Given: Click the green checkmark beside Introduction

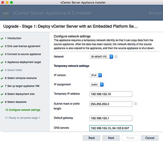Looking at the screenshot, I should (2, 38).
